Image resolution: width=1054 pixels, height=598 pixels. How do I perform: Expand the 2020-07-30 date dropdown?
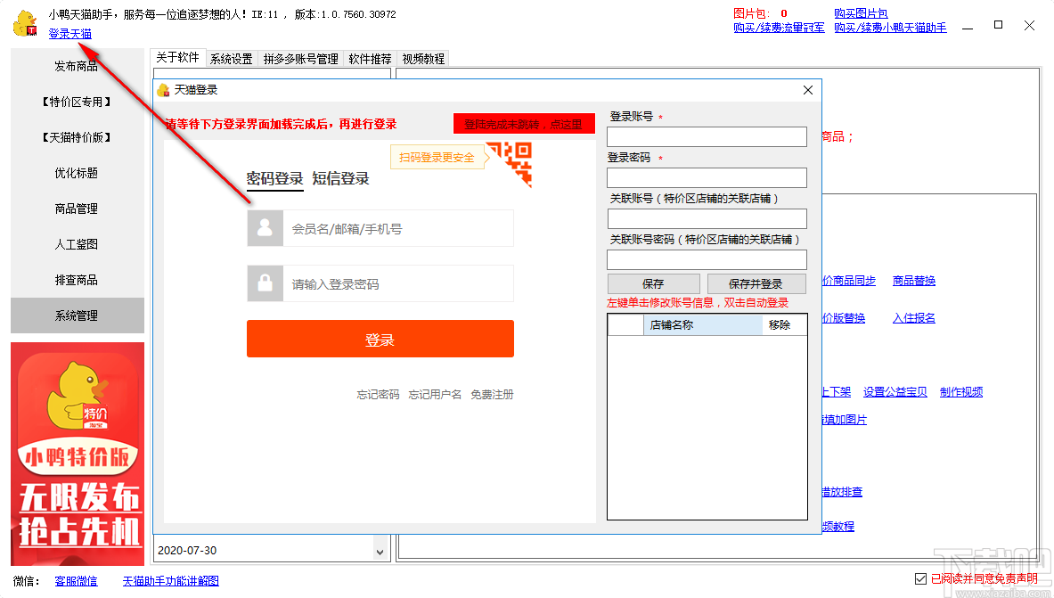[x=380, y=551]
